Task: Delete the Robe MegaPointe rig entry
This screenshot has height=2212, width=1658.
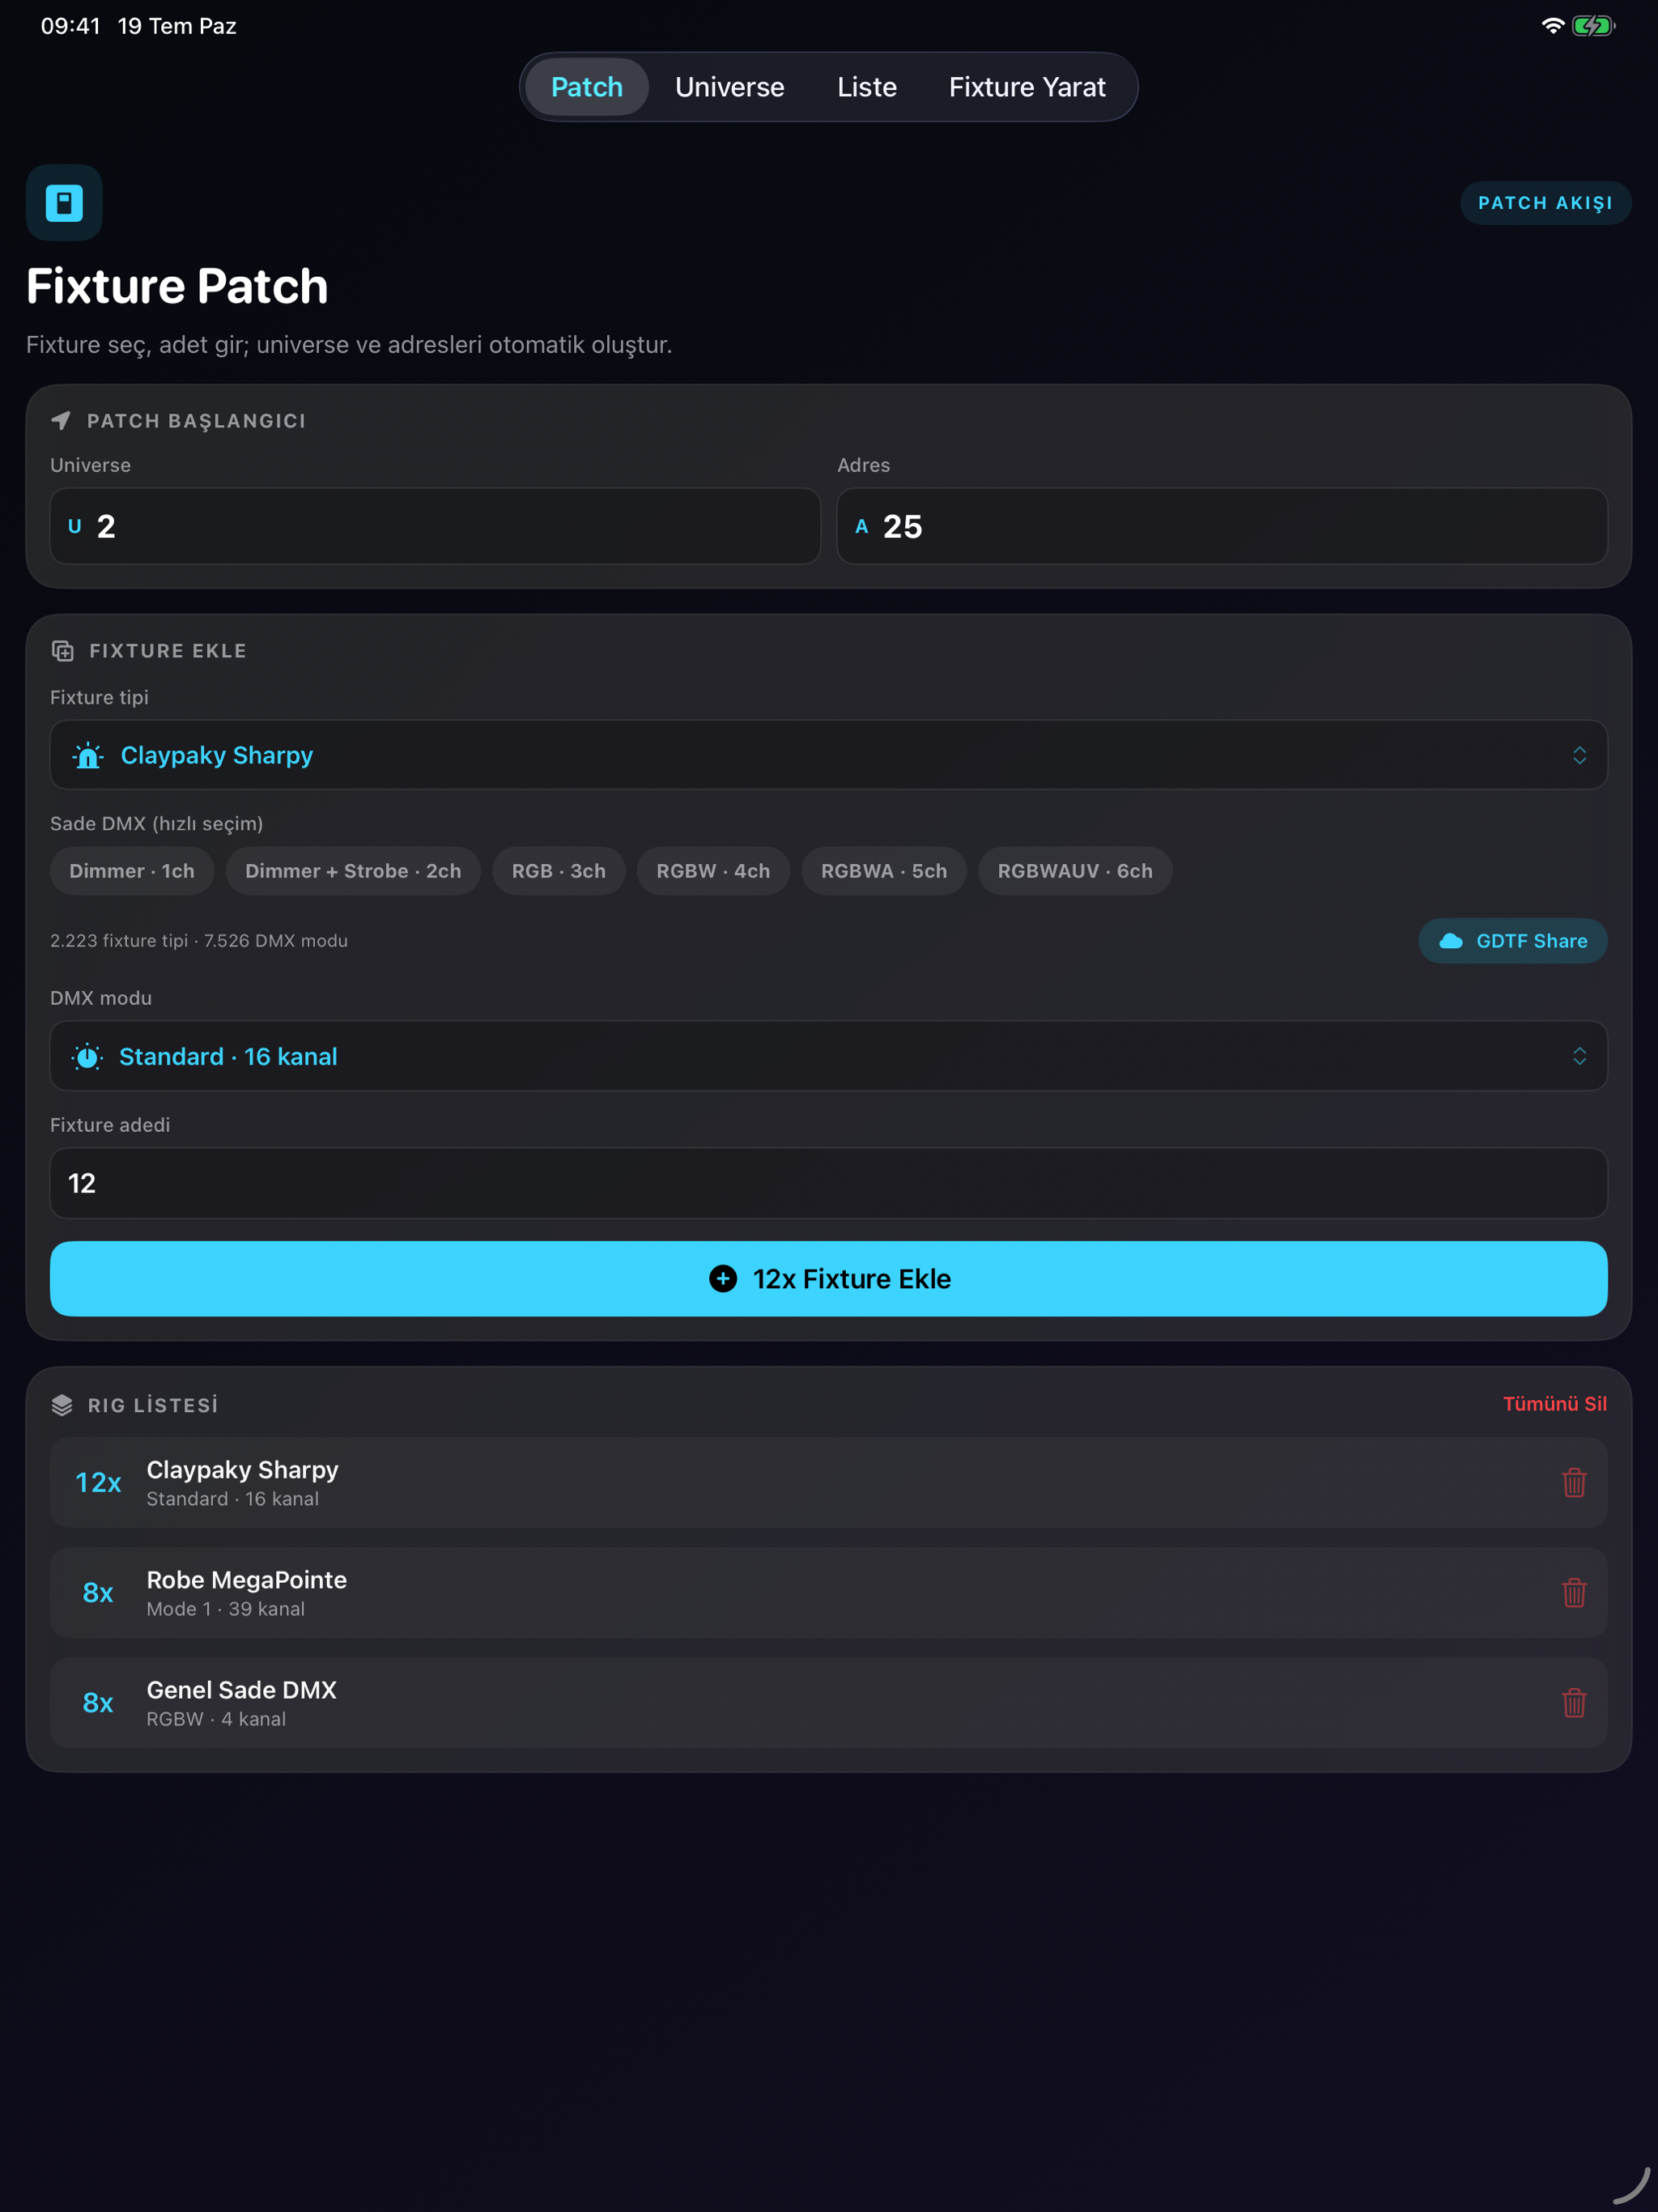Action: click(1574, 1592)
